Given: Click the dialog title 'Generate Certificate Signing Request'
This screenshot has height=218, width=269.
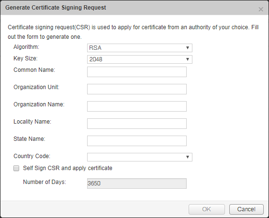Looking at the screenshot, I should coord(56,8).
